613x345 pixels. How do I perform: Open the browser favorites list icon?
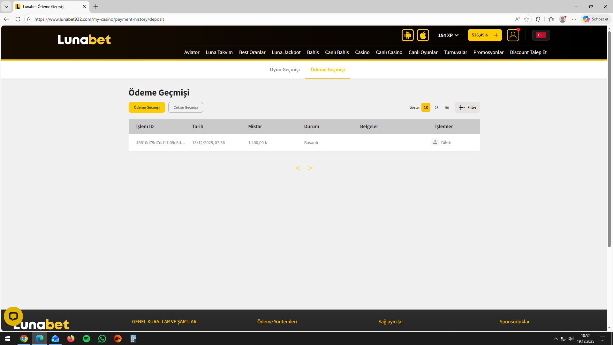[x=551, y=19]
